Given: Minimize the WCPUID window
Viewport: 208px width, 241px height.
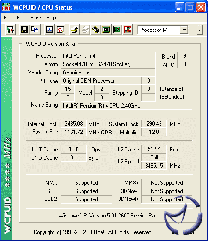Looking at the screenshot, I should [x=179, y=7].
